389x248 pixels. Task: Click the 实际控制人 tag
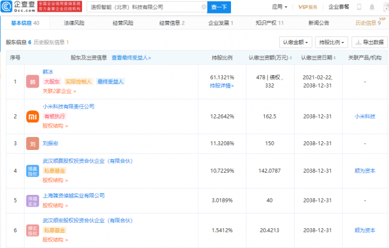(78, 81)
